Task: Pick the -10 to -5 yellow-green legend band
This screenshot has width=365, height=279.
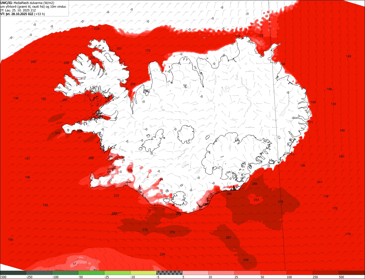Action: [x=143, y=273]
